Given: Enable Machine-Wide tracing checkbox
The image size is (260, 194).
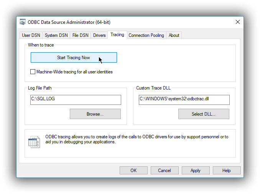Looking at the screenshot, I should (33, 72).
